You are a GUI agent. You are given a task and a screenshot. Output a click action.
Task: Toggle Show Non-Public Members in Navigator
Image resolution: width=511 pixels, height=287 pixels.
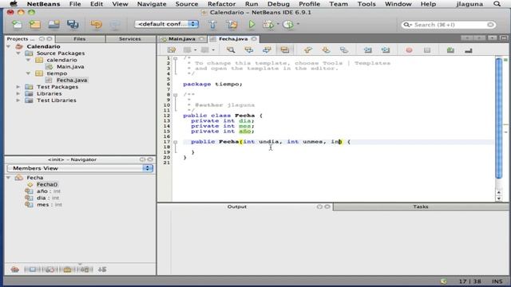pyautogui.click(x=67, y=269)
